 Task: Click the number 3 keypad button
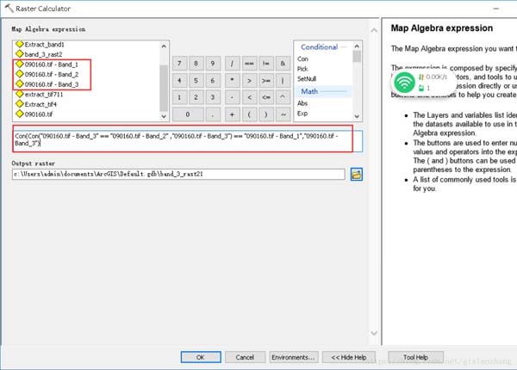pos(213,97)
